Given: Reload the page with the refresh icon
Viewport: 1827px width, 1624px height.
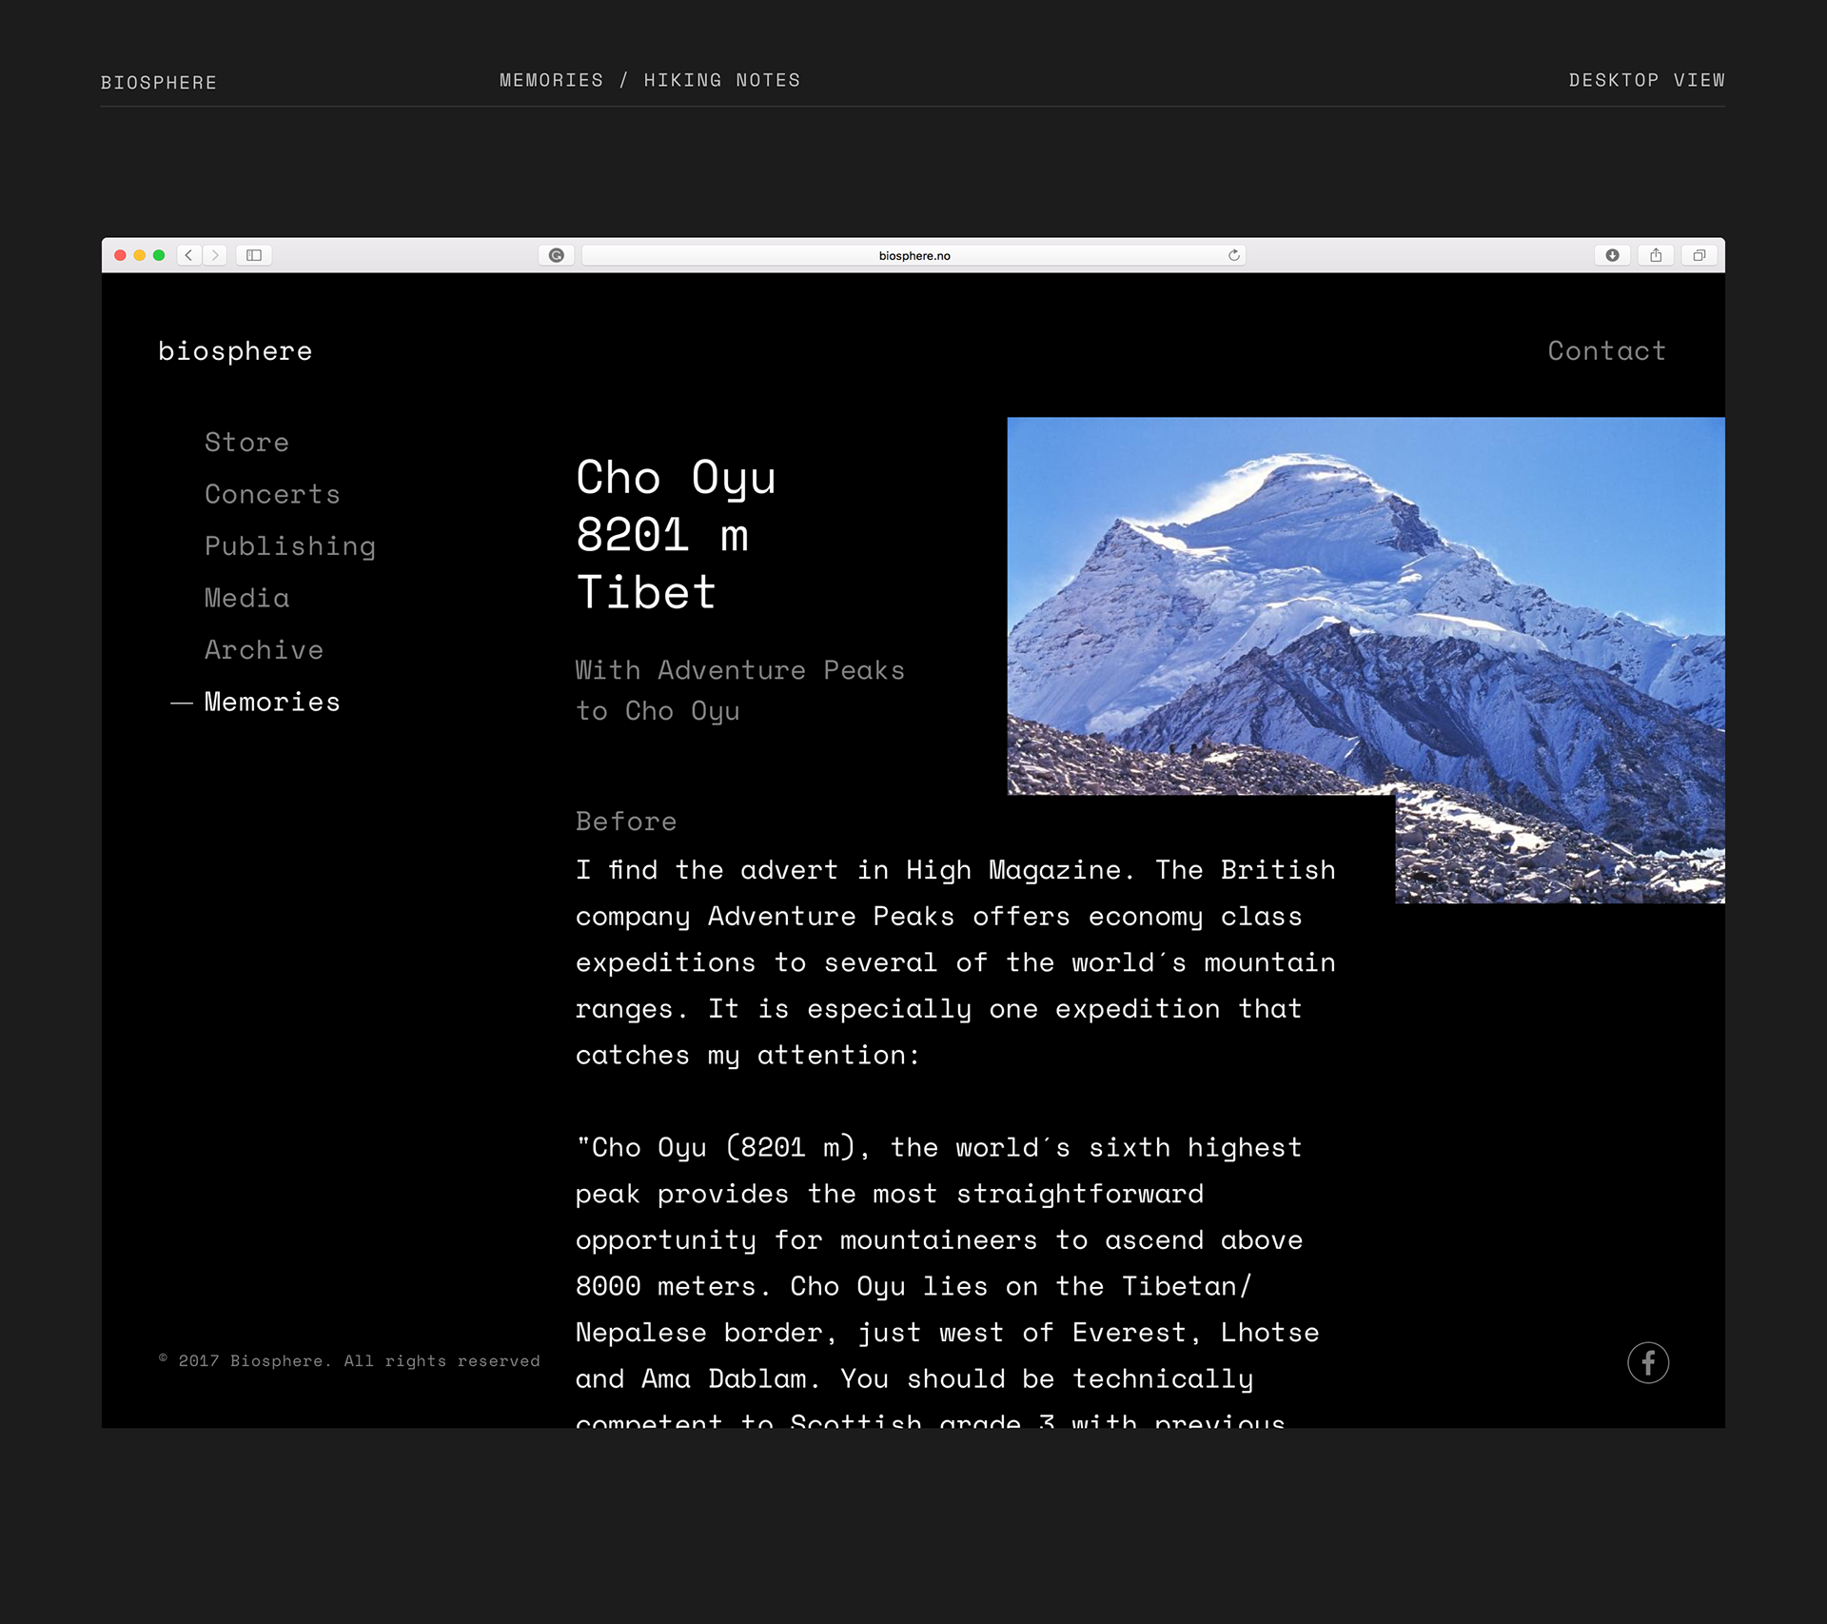Looking at the screenshot, I should coord(1234,255).
